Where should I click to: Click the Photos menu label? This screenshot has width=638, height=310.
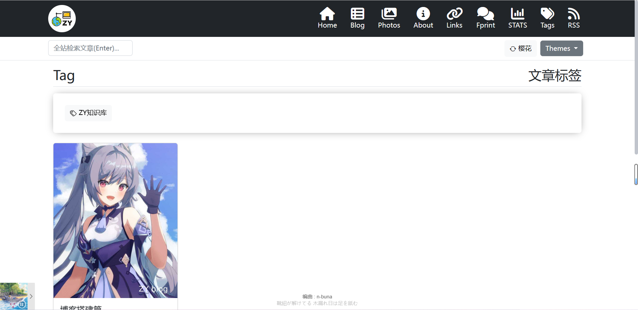[389, 25]
